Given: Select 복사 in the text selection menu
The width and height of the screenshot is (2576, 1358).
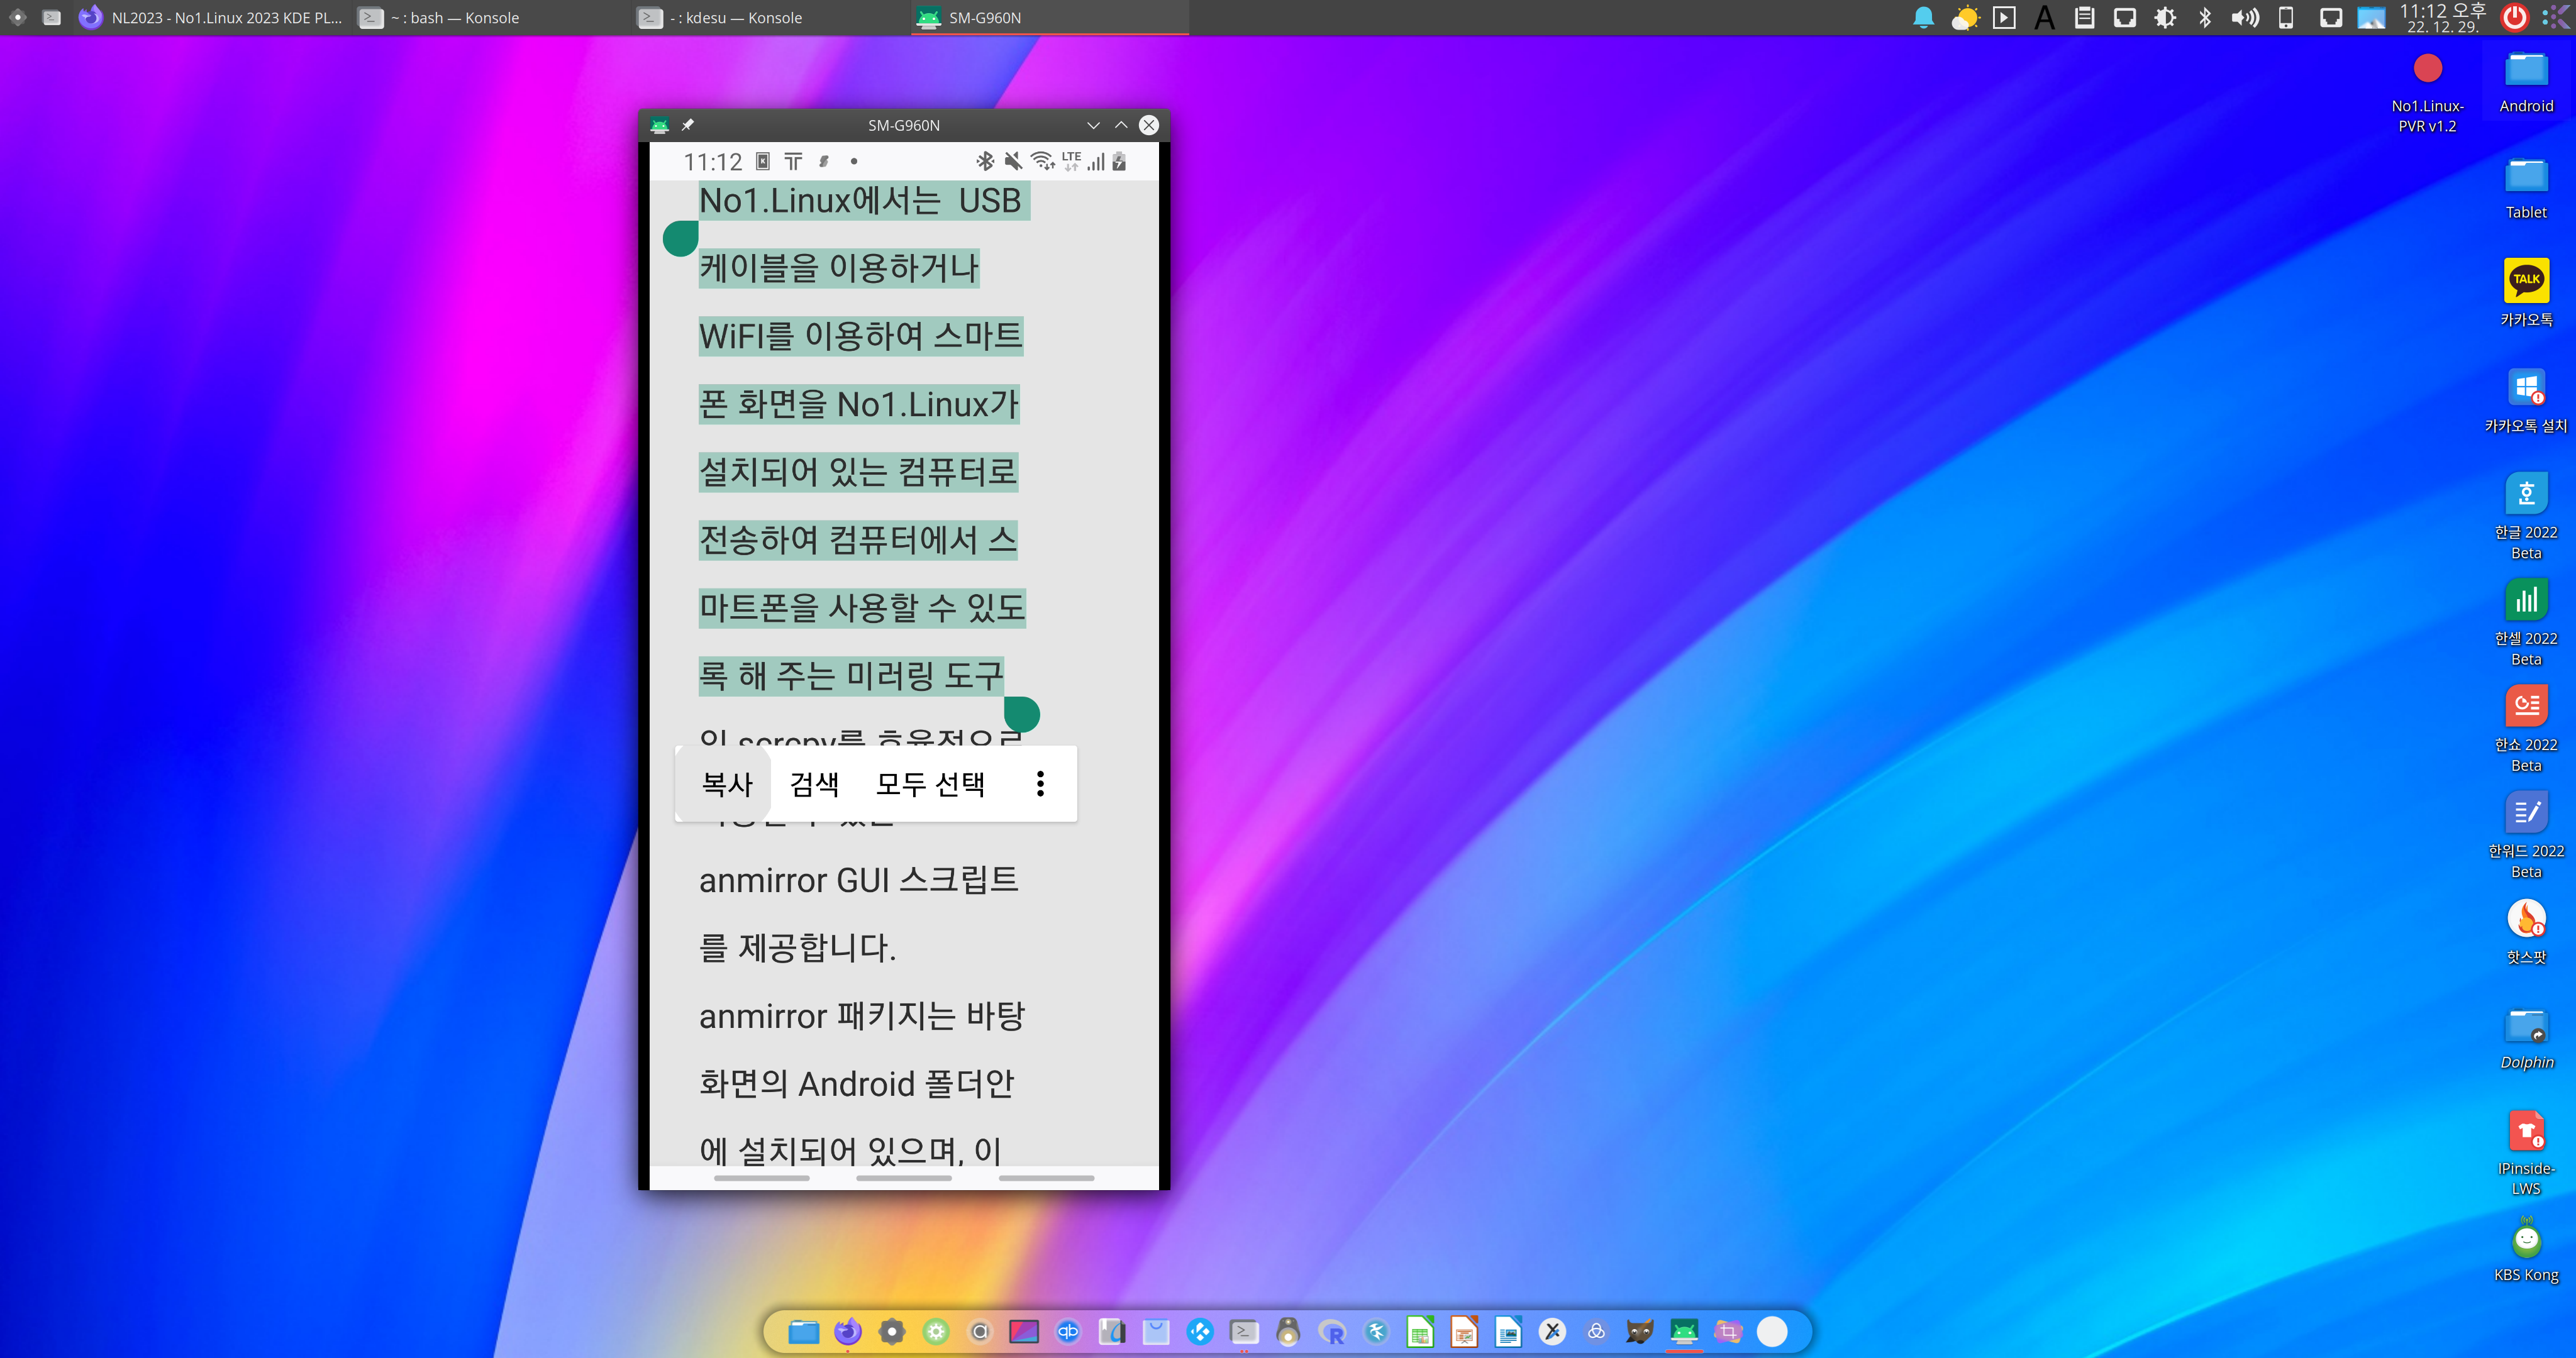Looking at the screenshot, I should (x=726, y=784).
